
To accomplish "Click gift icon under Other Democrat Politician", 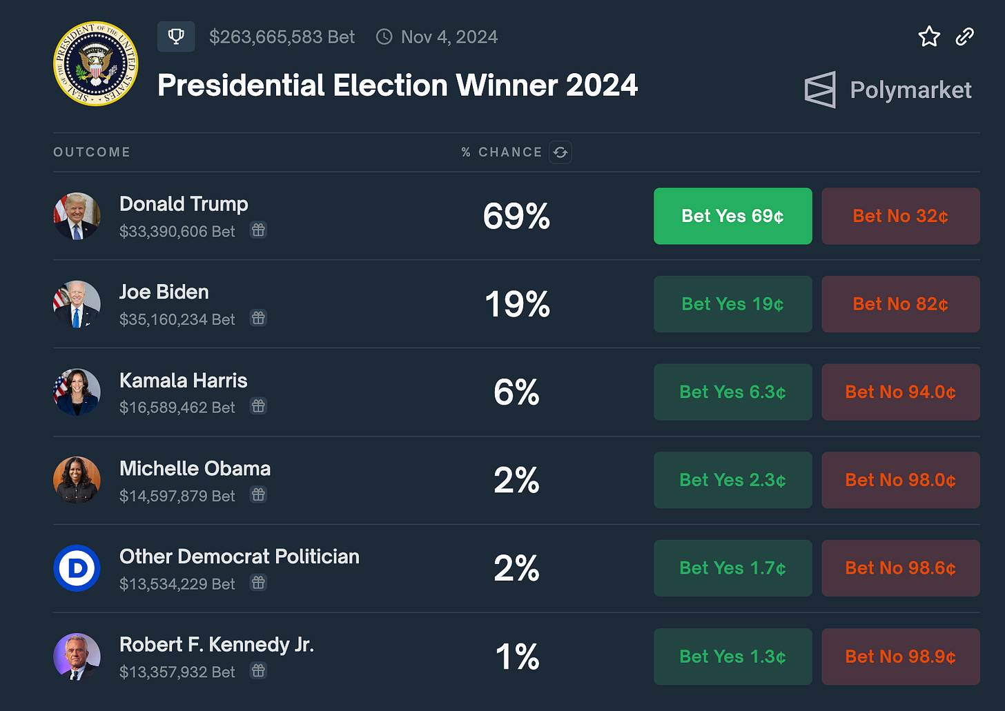I will [258, 583].
